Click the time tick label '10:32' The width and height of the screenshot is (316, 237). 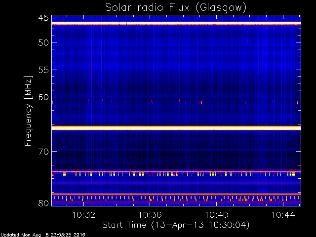click(x=83, y=215)
